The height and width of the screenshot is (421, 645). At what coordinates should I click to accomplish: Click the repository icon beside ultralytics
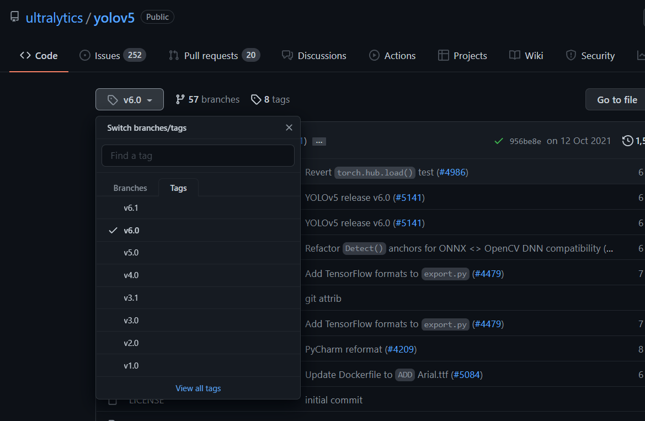(x=14, y=16)
